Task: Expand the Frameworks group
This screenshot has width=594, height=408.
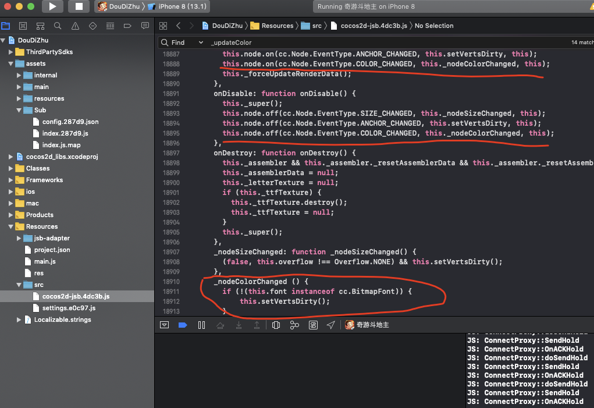Action: (10, 180)
